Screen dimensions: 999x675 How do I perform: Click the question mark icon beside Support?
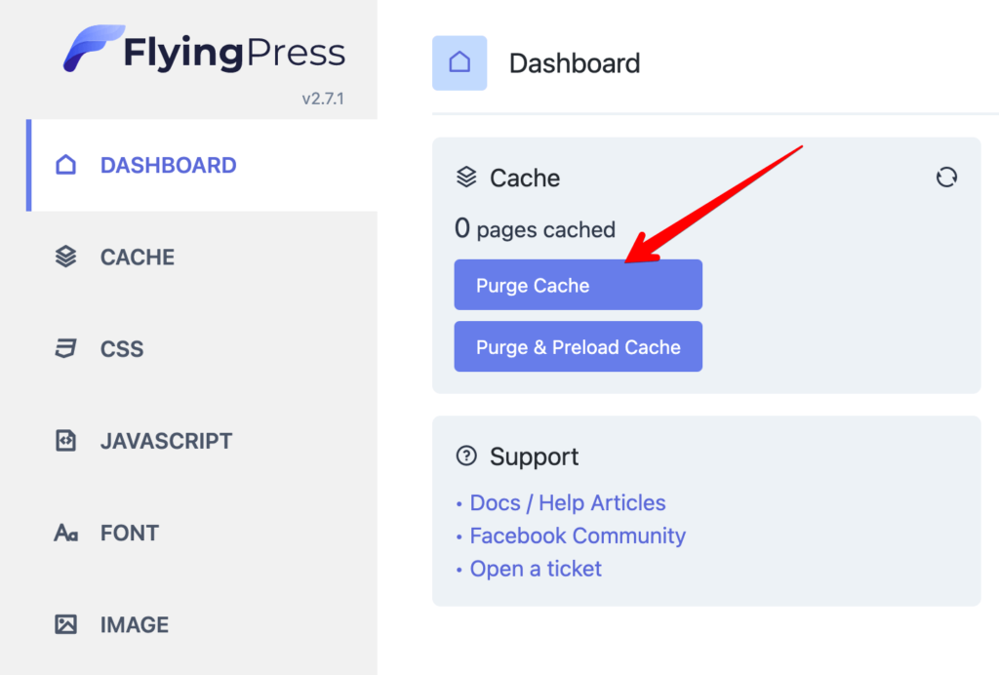[465, 456]
